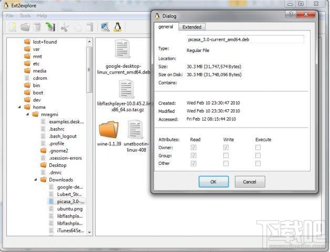Click the google-desktop-linux deb file icon
Screen dimensions: 330x252
(x=122, y=49)
